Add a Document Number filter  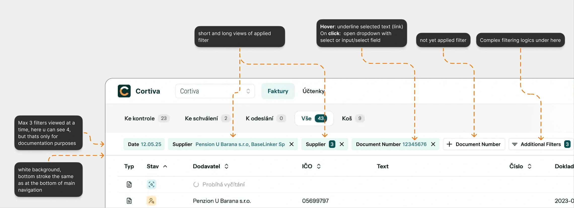474,144
